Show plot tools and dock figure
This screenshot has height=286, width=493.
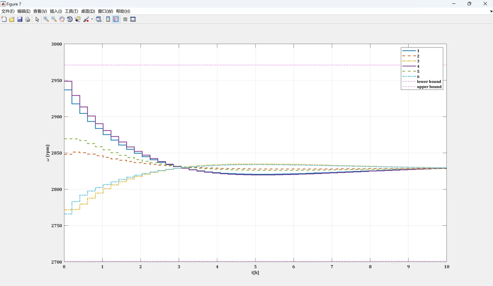coord(133,19)
